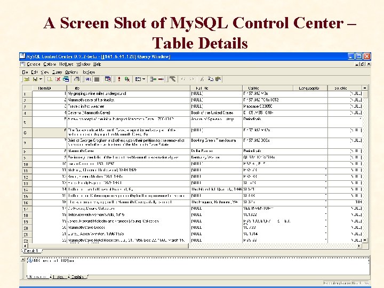
Task: Click the gray diagonal arrow toolbar icon
Action: point(172,79)
